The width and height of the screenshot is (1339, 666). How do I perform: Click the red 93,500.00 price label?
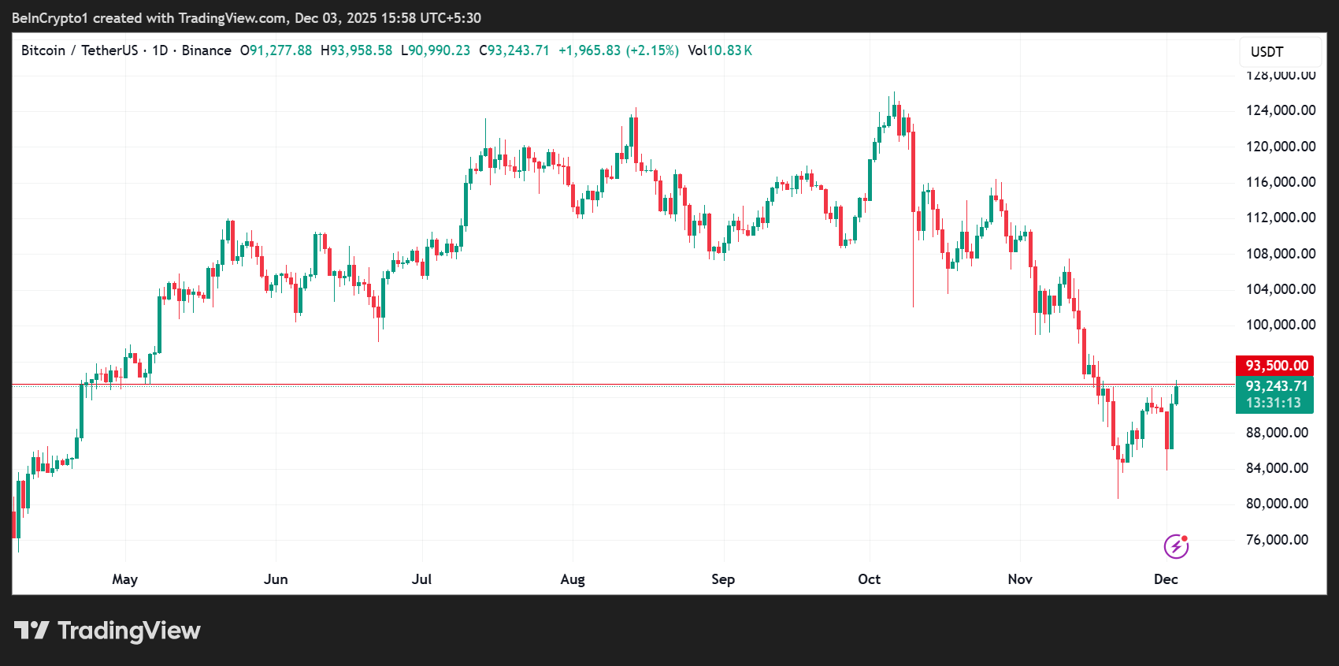tap(1275, 366)
